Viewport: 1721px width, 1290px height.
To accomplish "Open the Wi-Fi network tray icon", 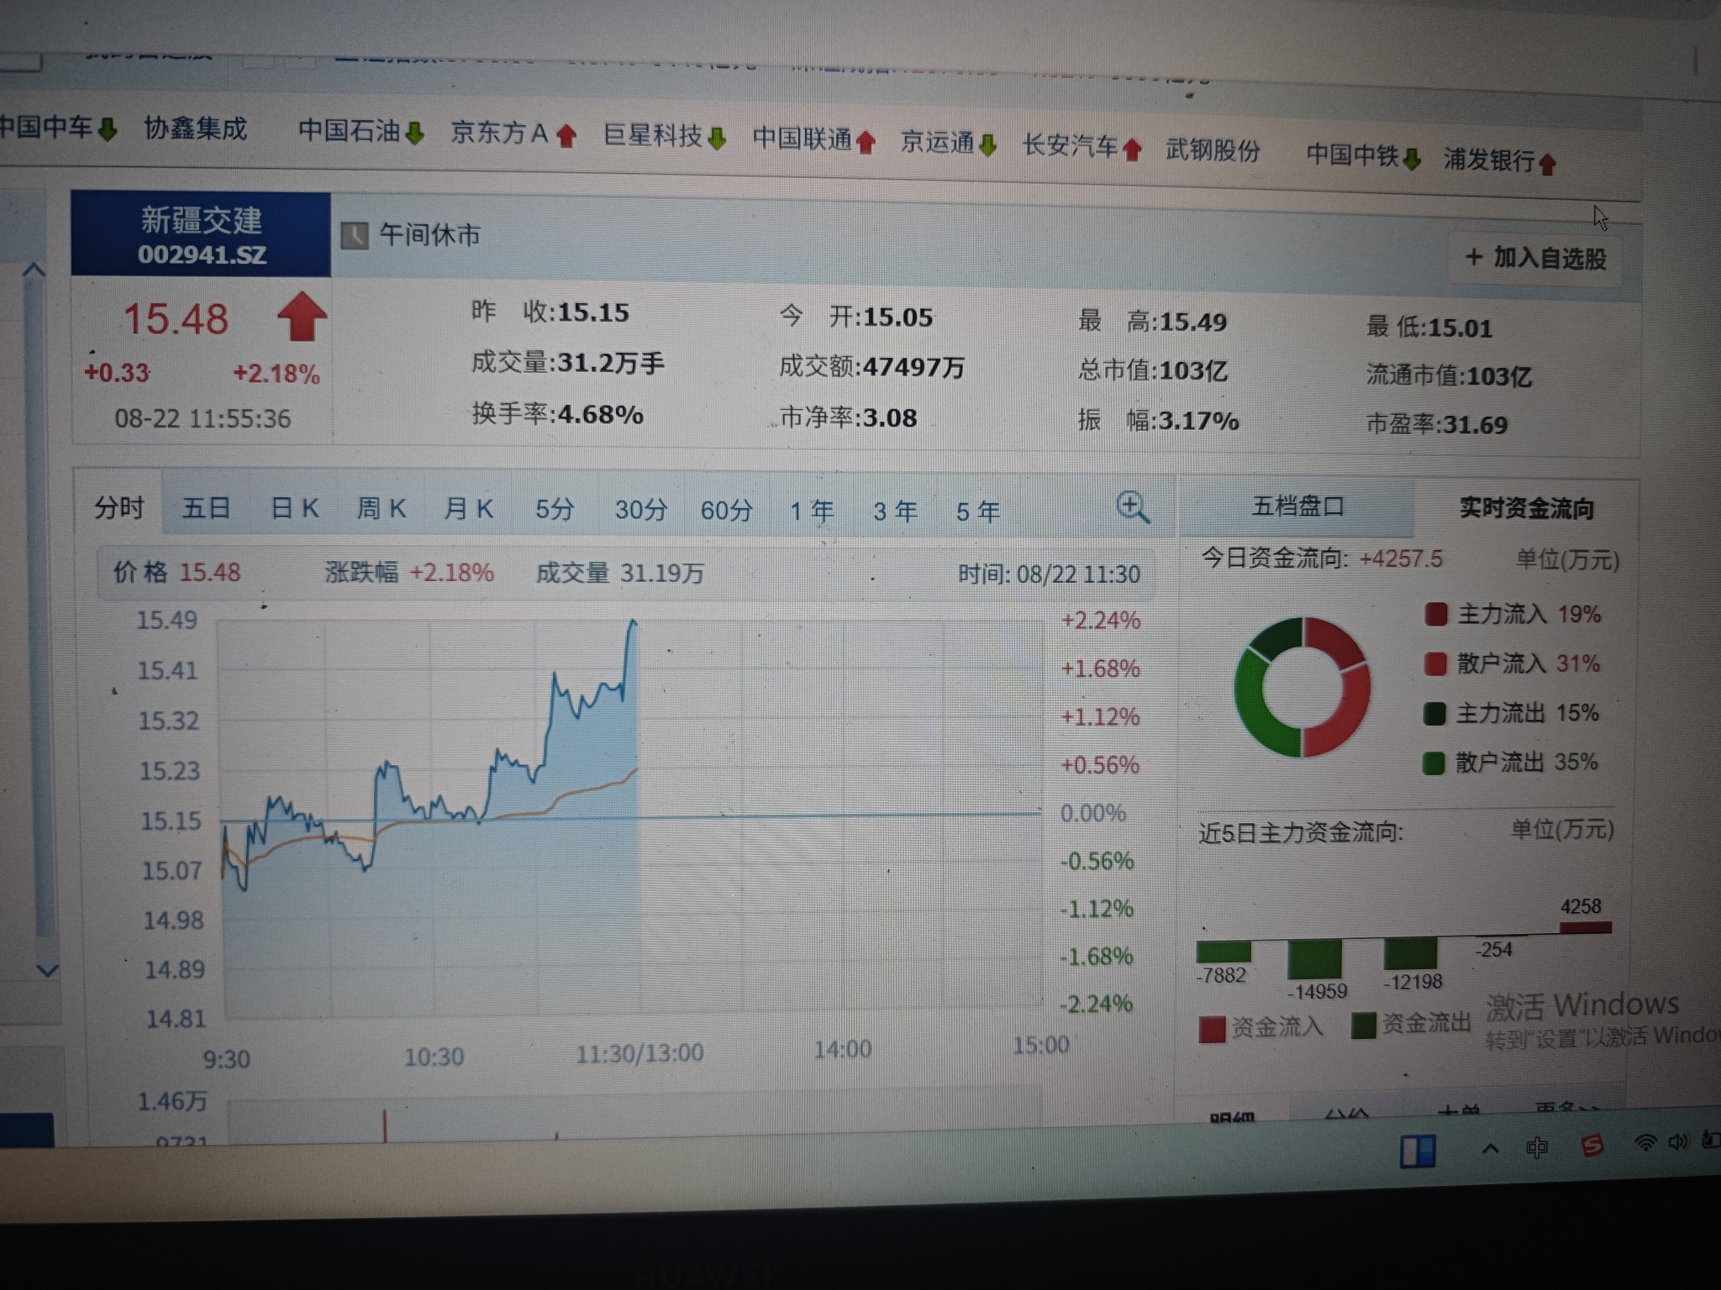I will [1645, 1142].
